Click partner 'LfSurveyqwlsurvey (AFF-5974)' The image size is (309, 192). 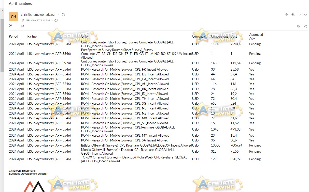coord(49,63)
